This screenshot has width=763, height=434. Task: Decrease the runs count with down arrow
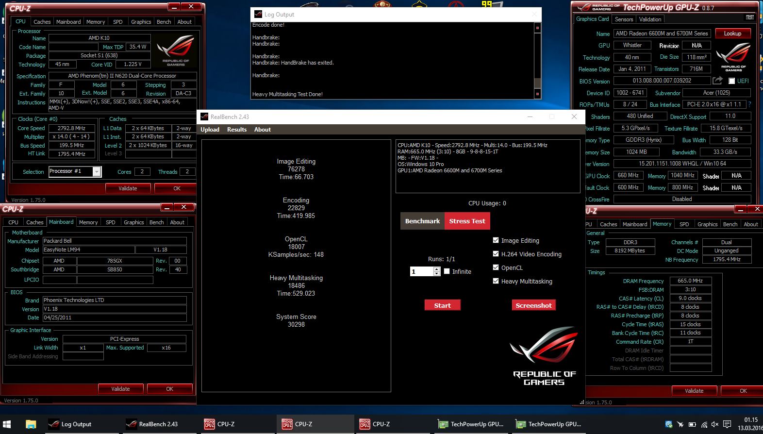pos(436,274)
